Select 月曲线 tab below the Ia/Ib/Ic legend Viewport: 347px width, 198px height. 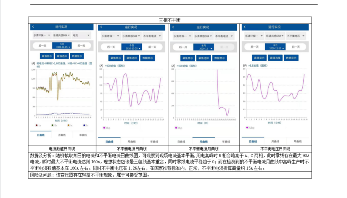(62, 135)
